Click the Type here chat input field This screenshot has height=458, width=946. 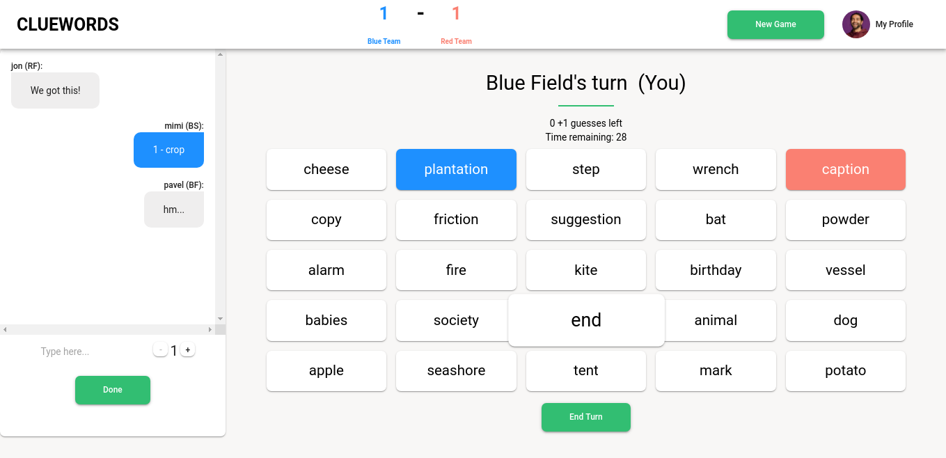tap(65, 352)
